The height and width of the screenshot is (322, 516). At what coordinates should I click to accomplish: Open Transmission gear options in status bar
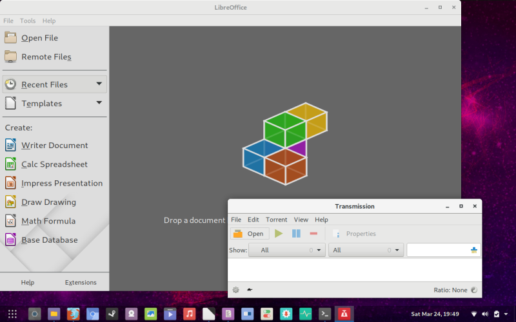pyautogui.click(x=235, y=290)
